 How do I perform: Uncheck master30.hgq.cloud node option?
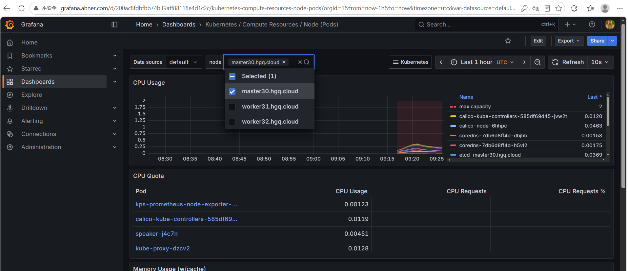(x=232, y=92)
